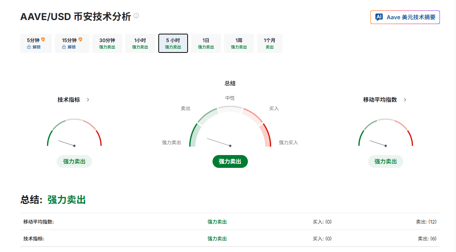The width and height of the screenshot is (456, 252).
Task: Open the 移动平均指数 heading link
Action: click(x=380, y=100)
